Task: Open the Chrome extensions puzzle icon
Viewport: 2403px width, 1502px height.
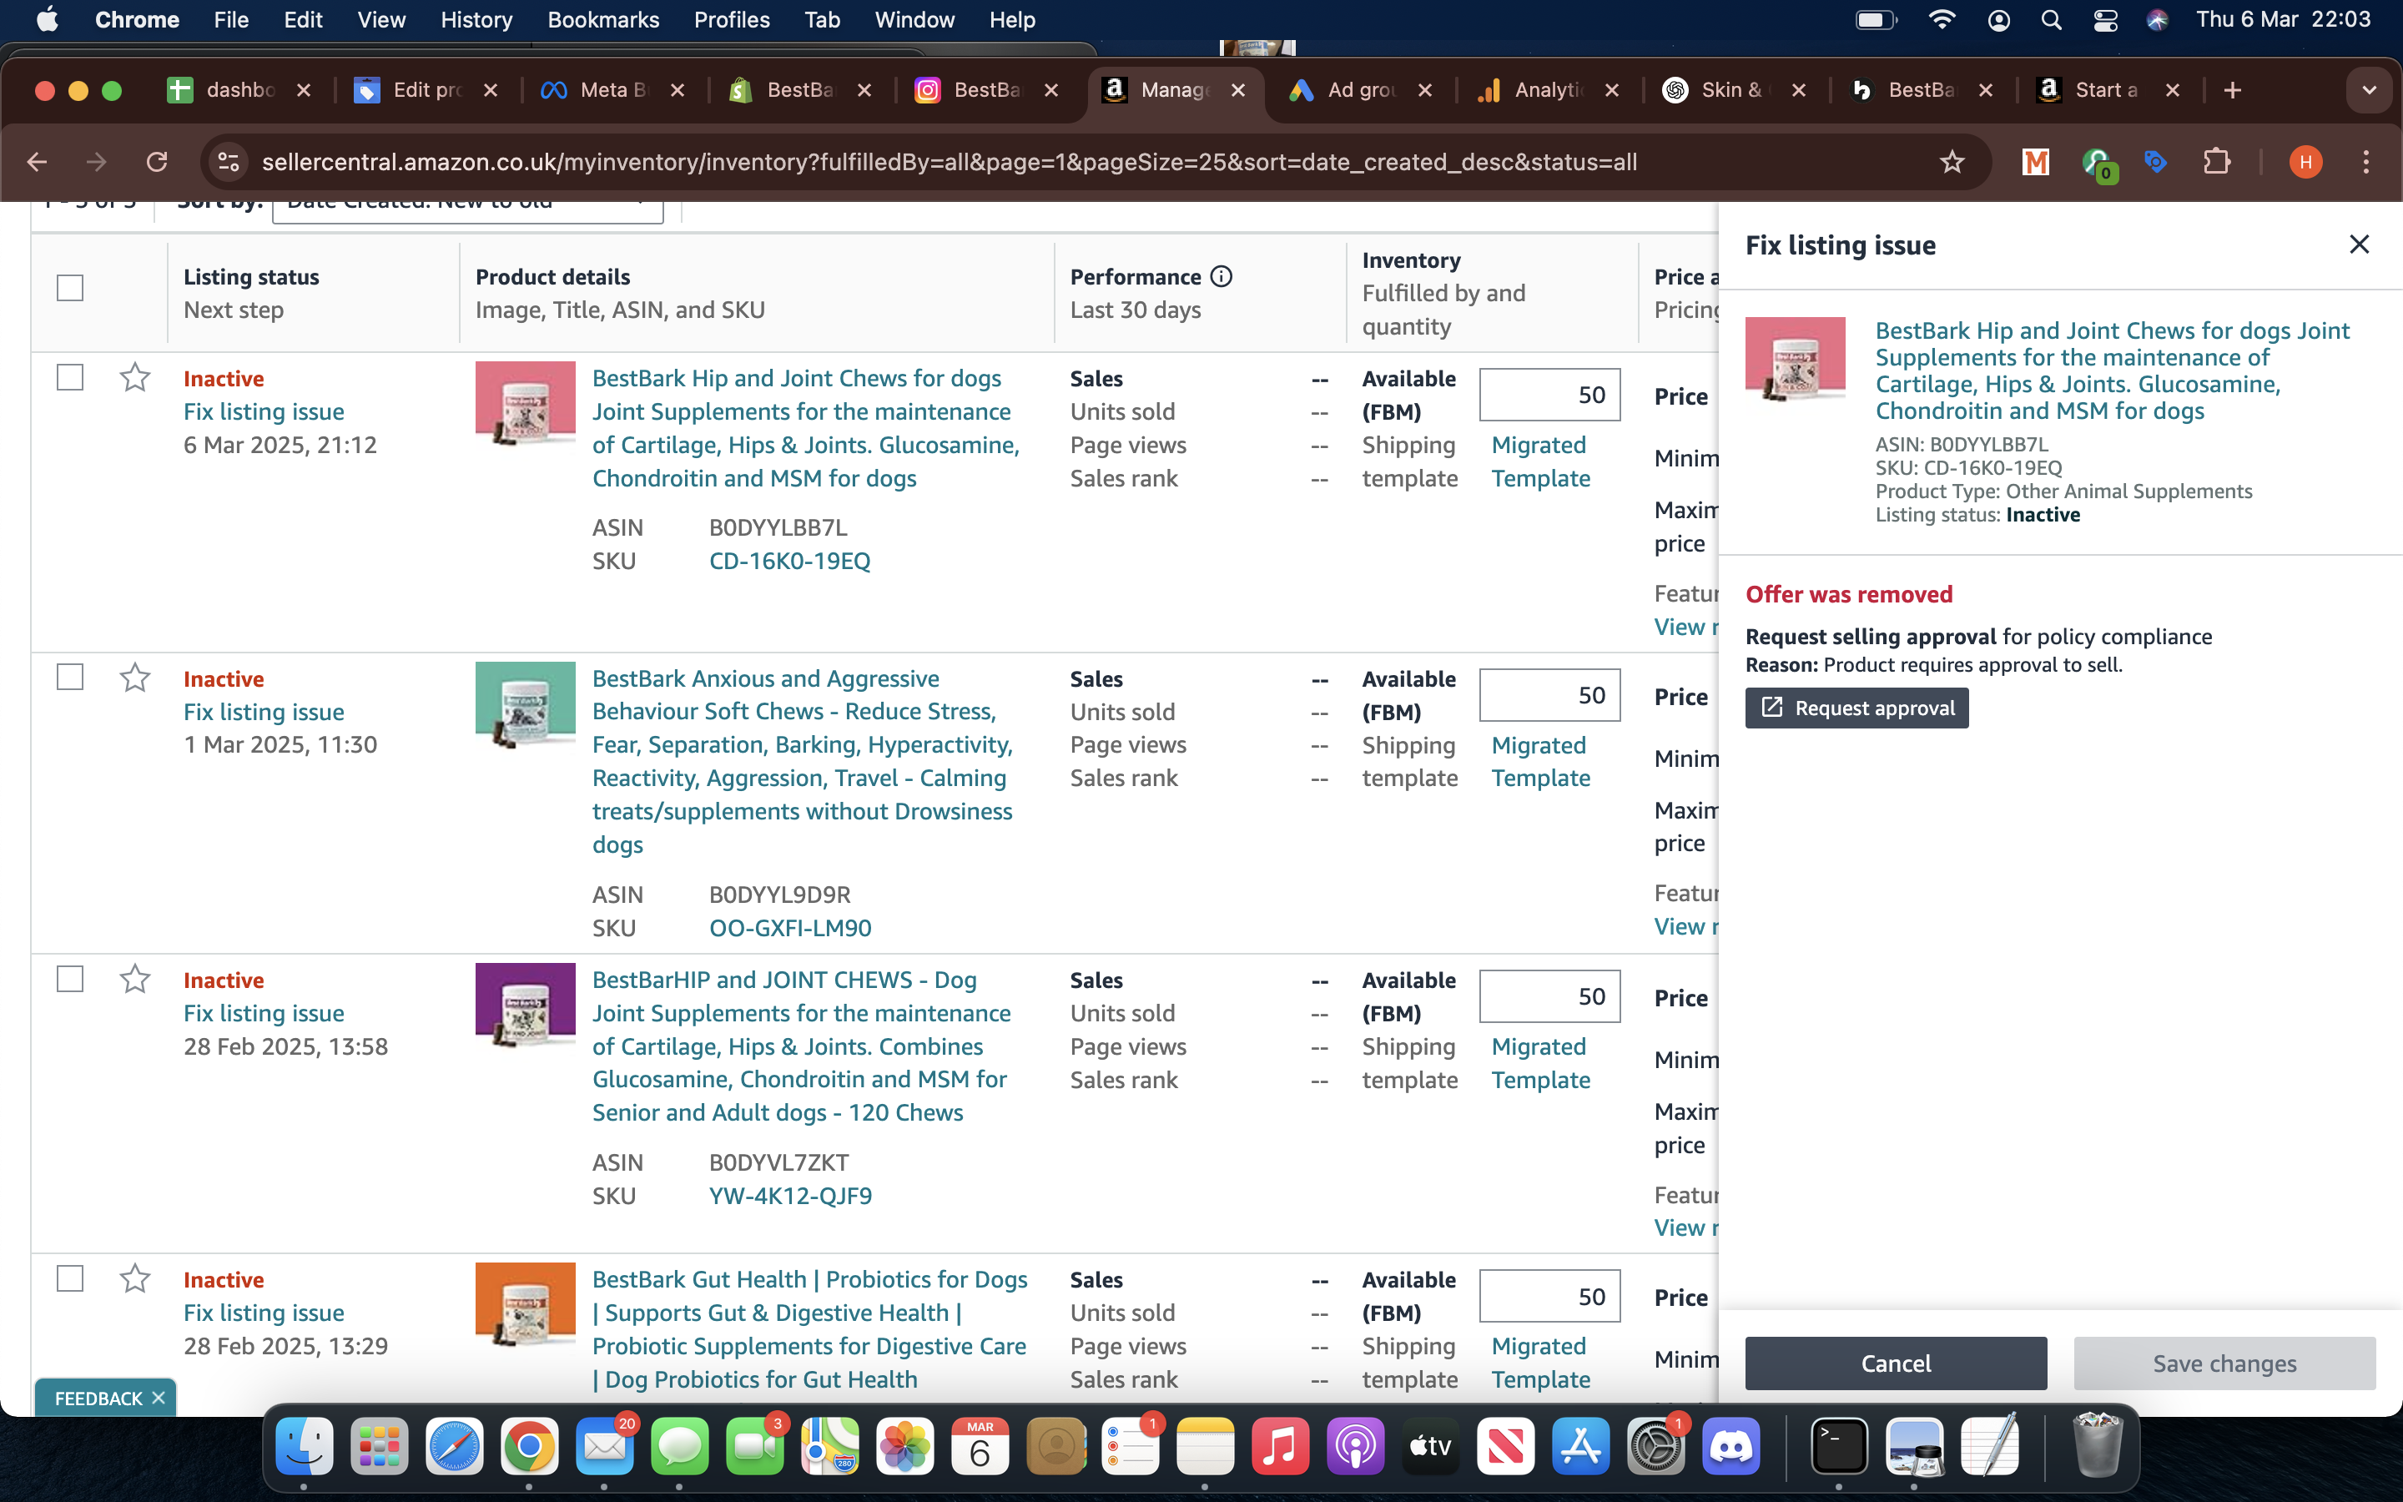Action: tap(2216, 162)
